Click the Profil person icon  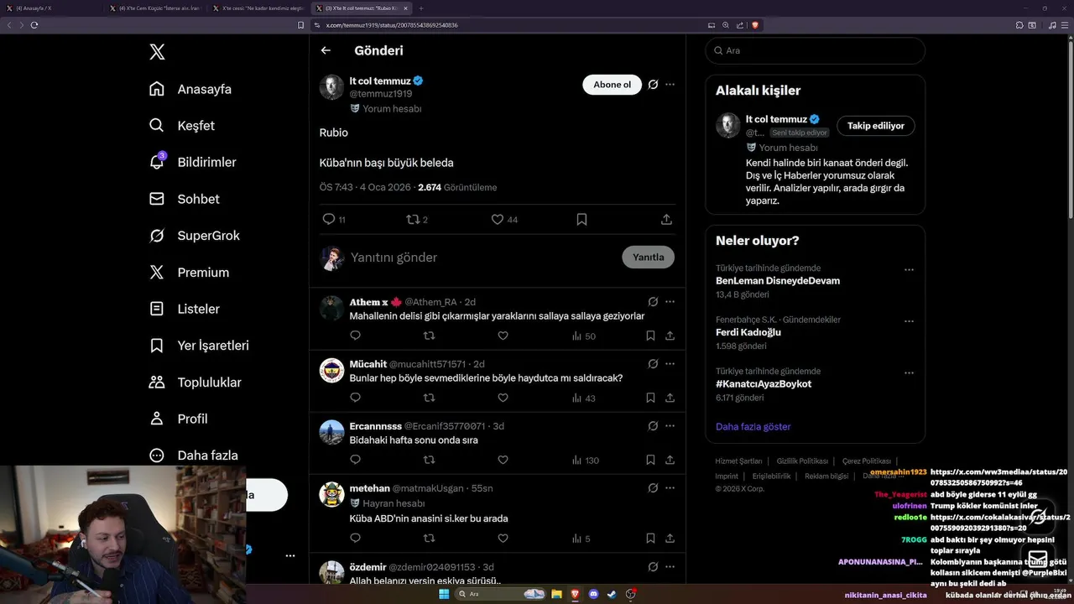[x=157, y=419]
